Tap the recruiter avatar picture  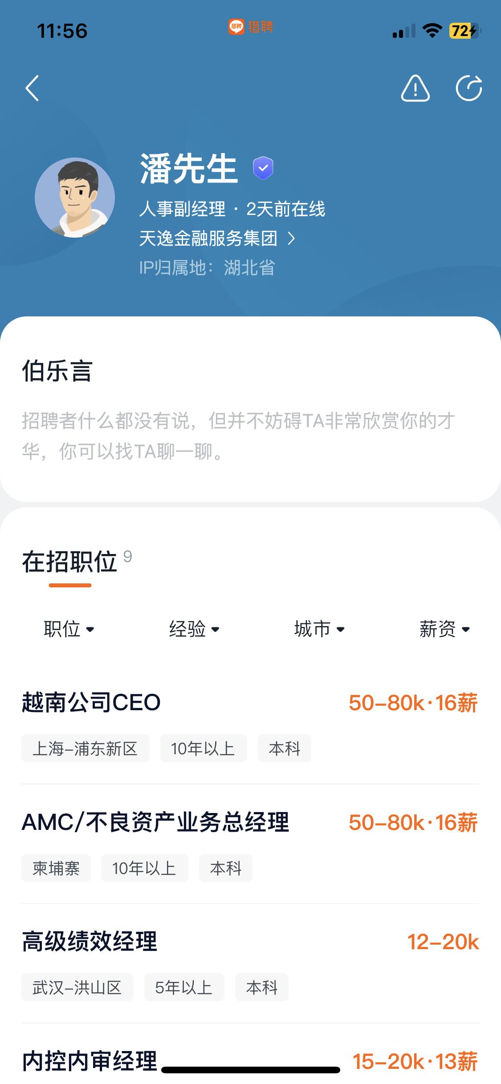tap(75, 197)
